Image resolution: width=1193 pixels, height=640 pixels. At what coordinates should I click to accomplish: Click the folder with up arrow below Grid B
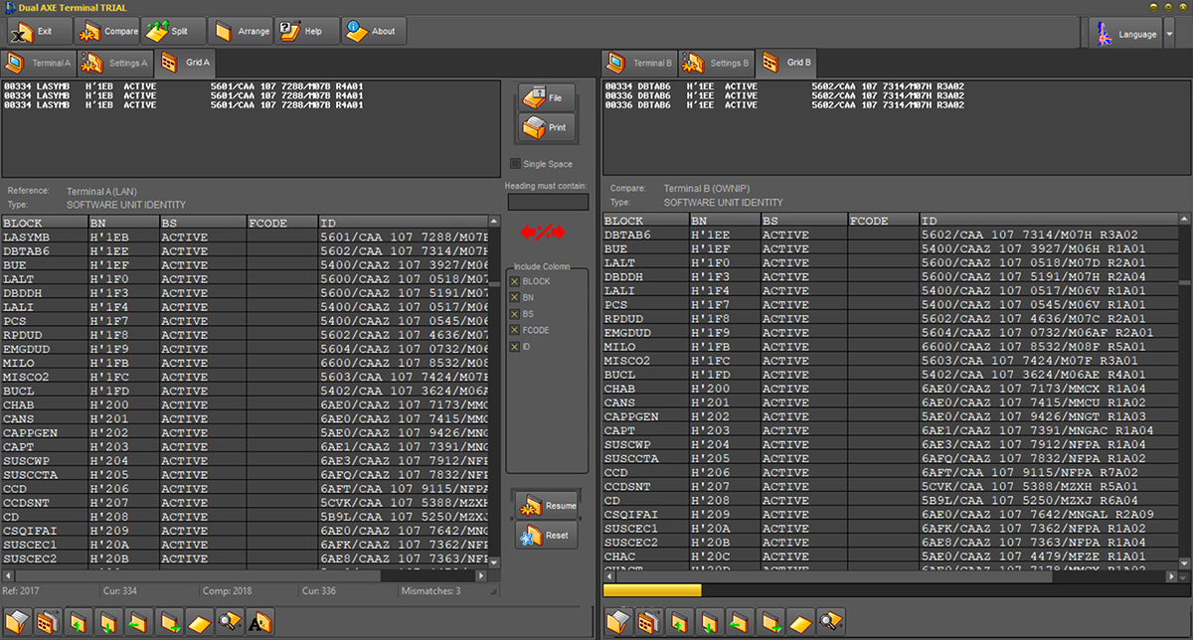tap(679, 623)
